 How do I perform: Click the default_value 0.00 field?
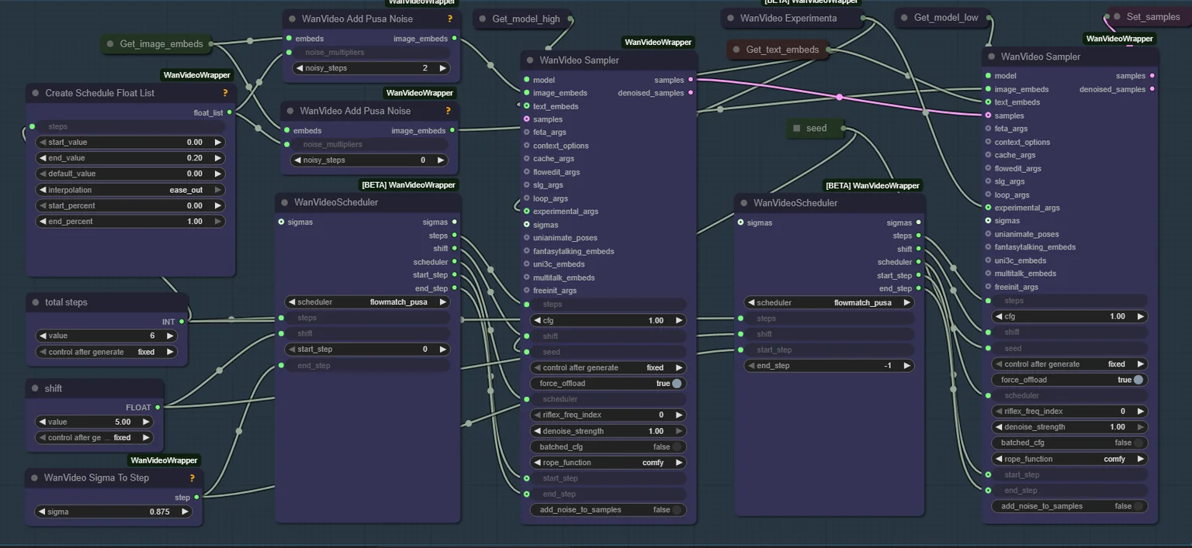(x=131, y=174)
